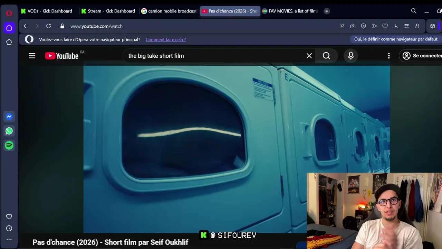
Task: Go to YouTube home via logo
Action: coord(62,56)
